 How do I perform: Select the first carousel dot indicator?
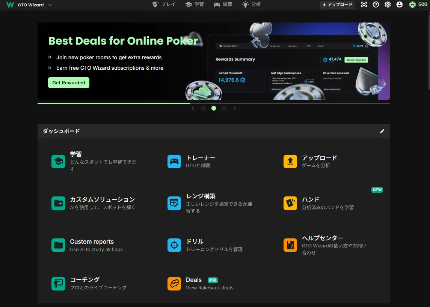(x=204, y=108)
